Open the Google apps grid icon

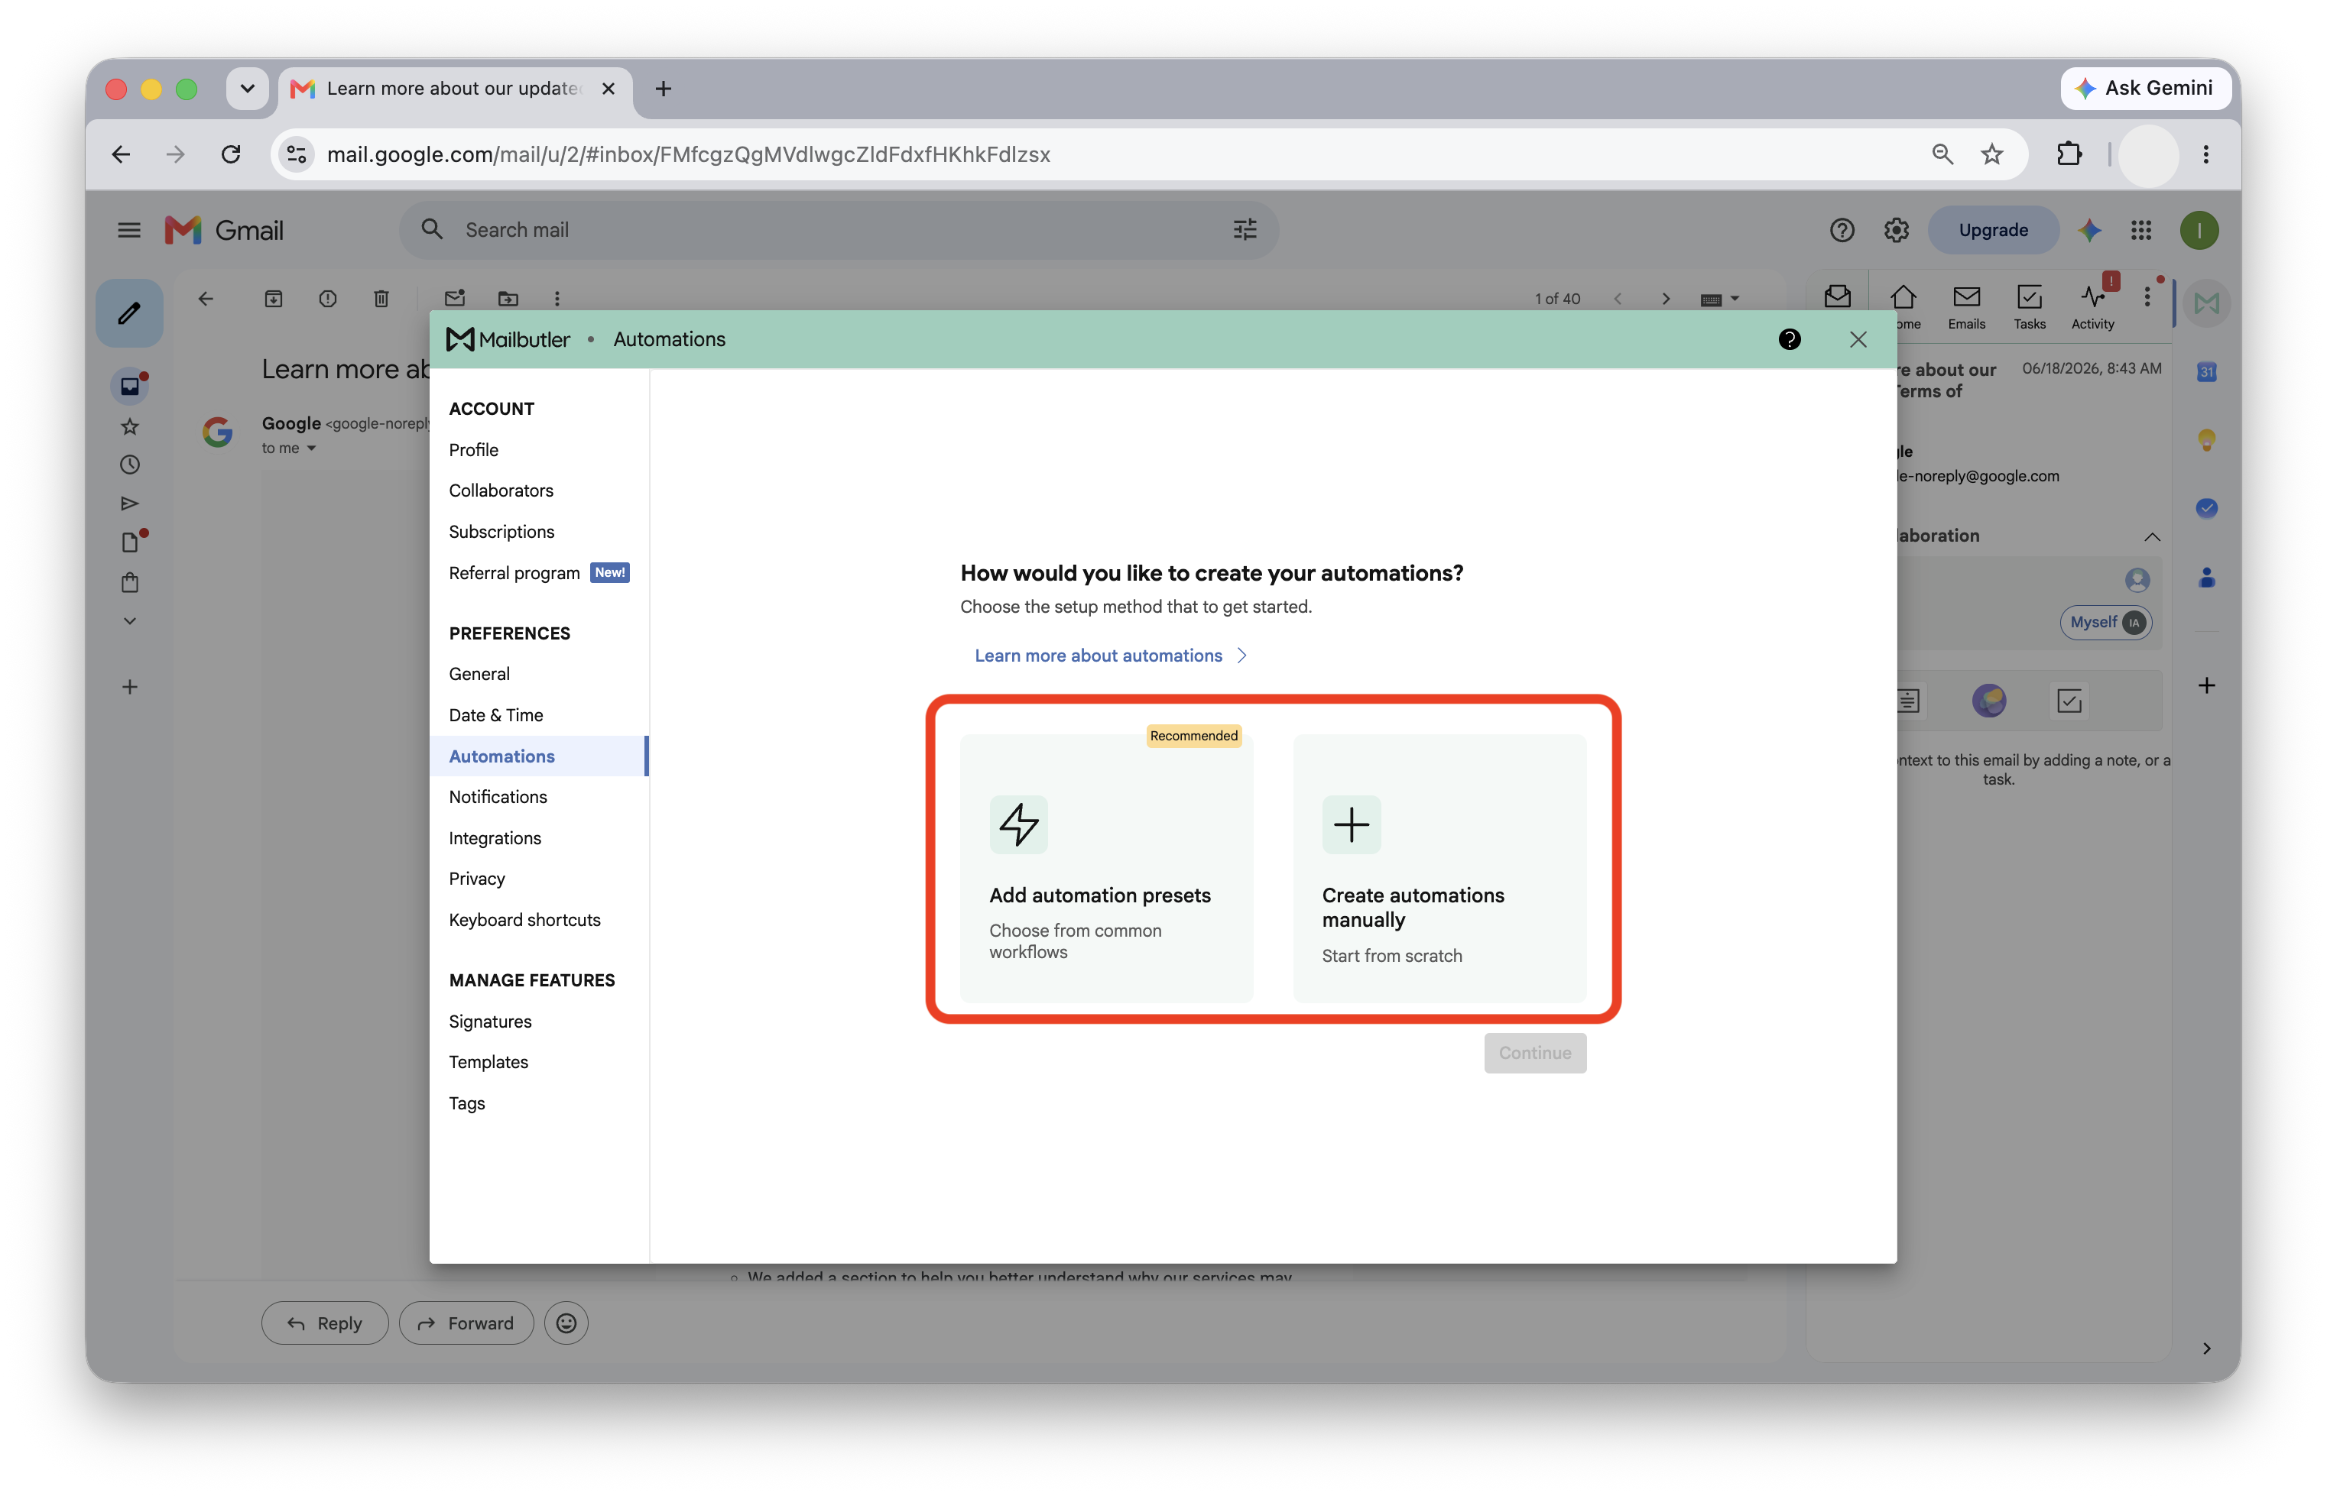click(2141, 230)
